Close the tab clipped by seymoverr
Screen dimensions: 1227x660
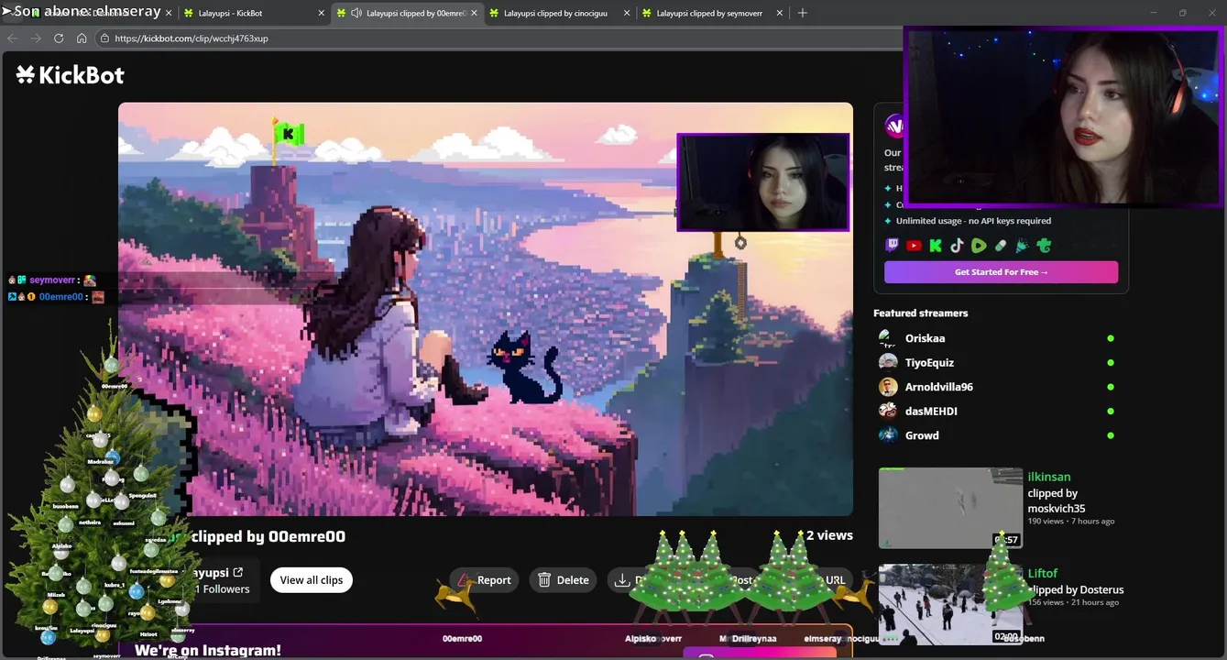[780, 13]
